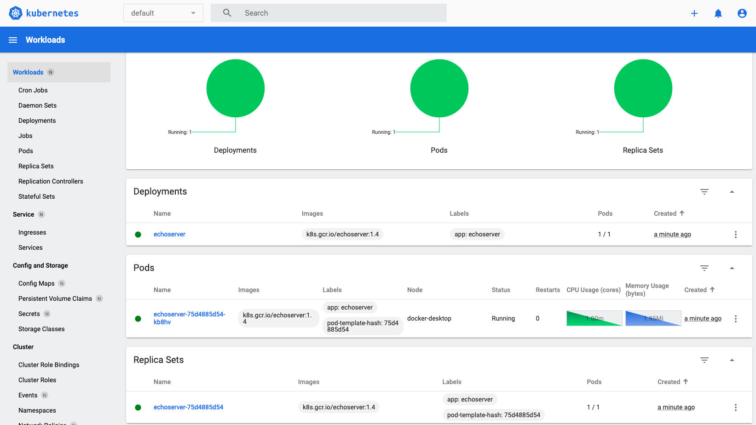Viewport: 756px width, 425px height.
Task: Click the pod row green status icon
Action: click(x=138, y=319)
